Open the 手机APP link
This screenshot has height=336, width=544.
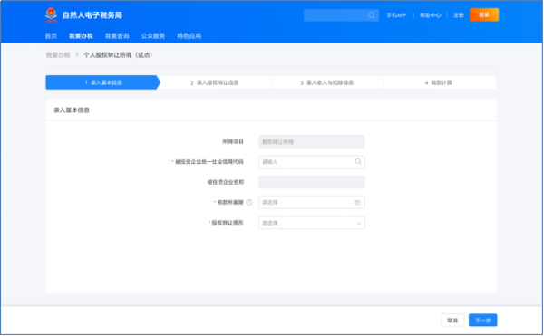(396, 15)
